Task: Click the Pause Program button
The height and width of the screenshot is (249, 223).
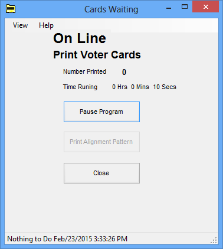Action: pyautogui.click(x=101, y=112)
